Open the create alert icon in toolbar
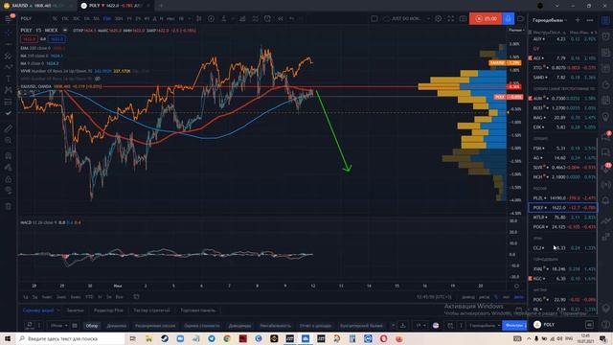613x345 pixels. (x=268, y=19)
